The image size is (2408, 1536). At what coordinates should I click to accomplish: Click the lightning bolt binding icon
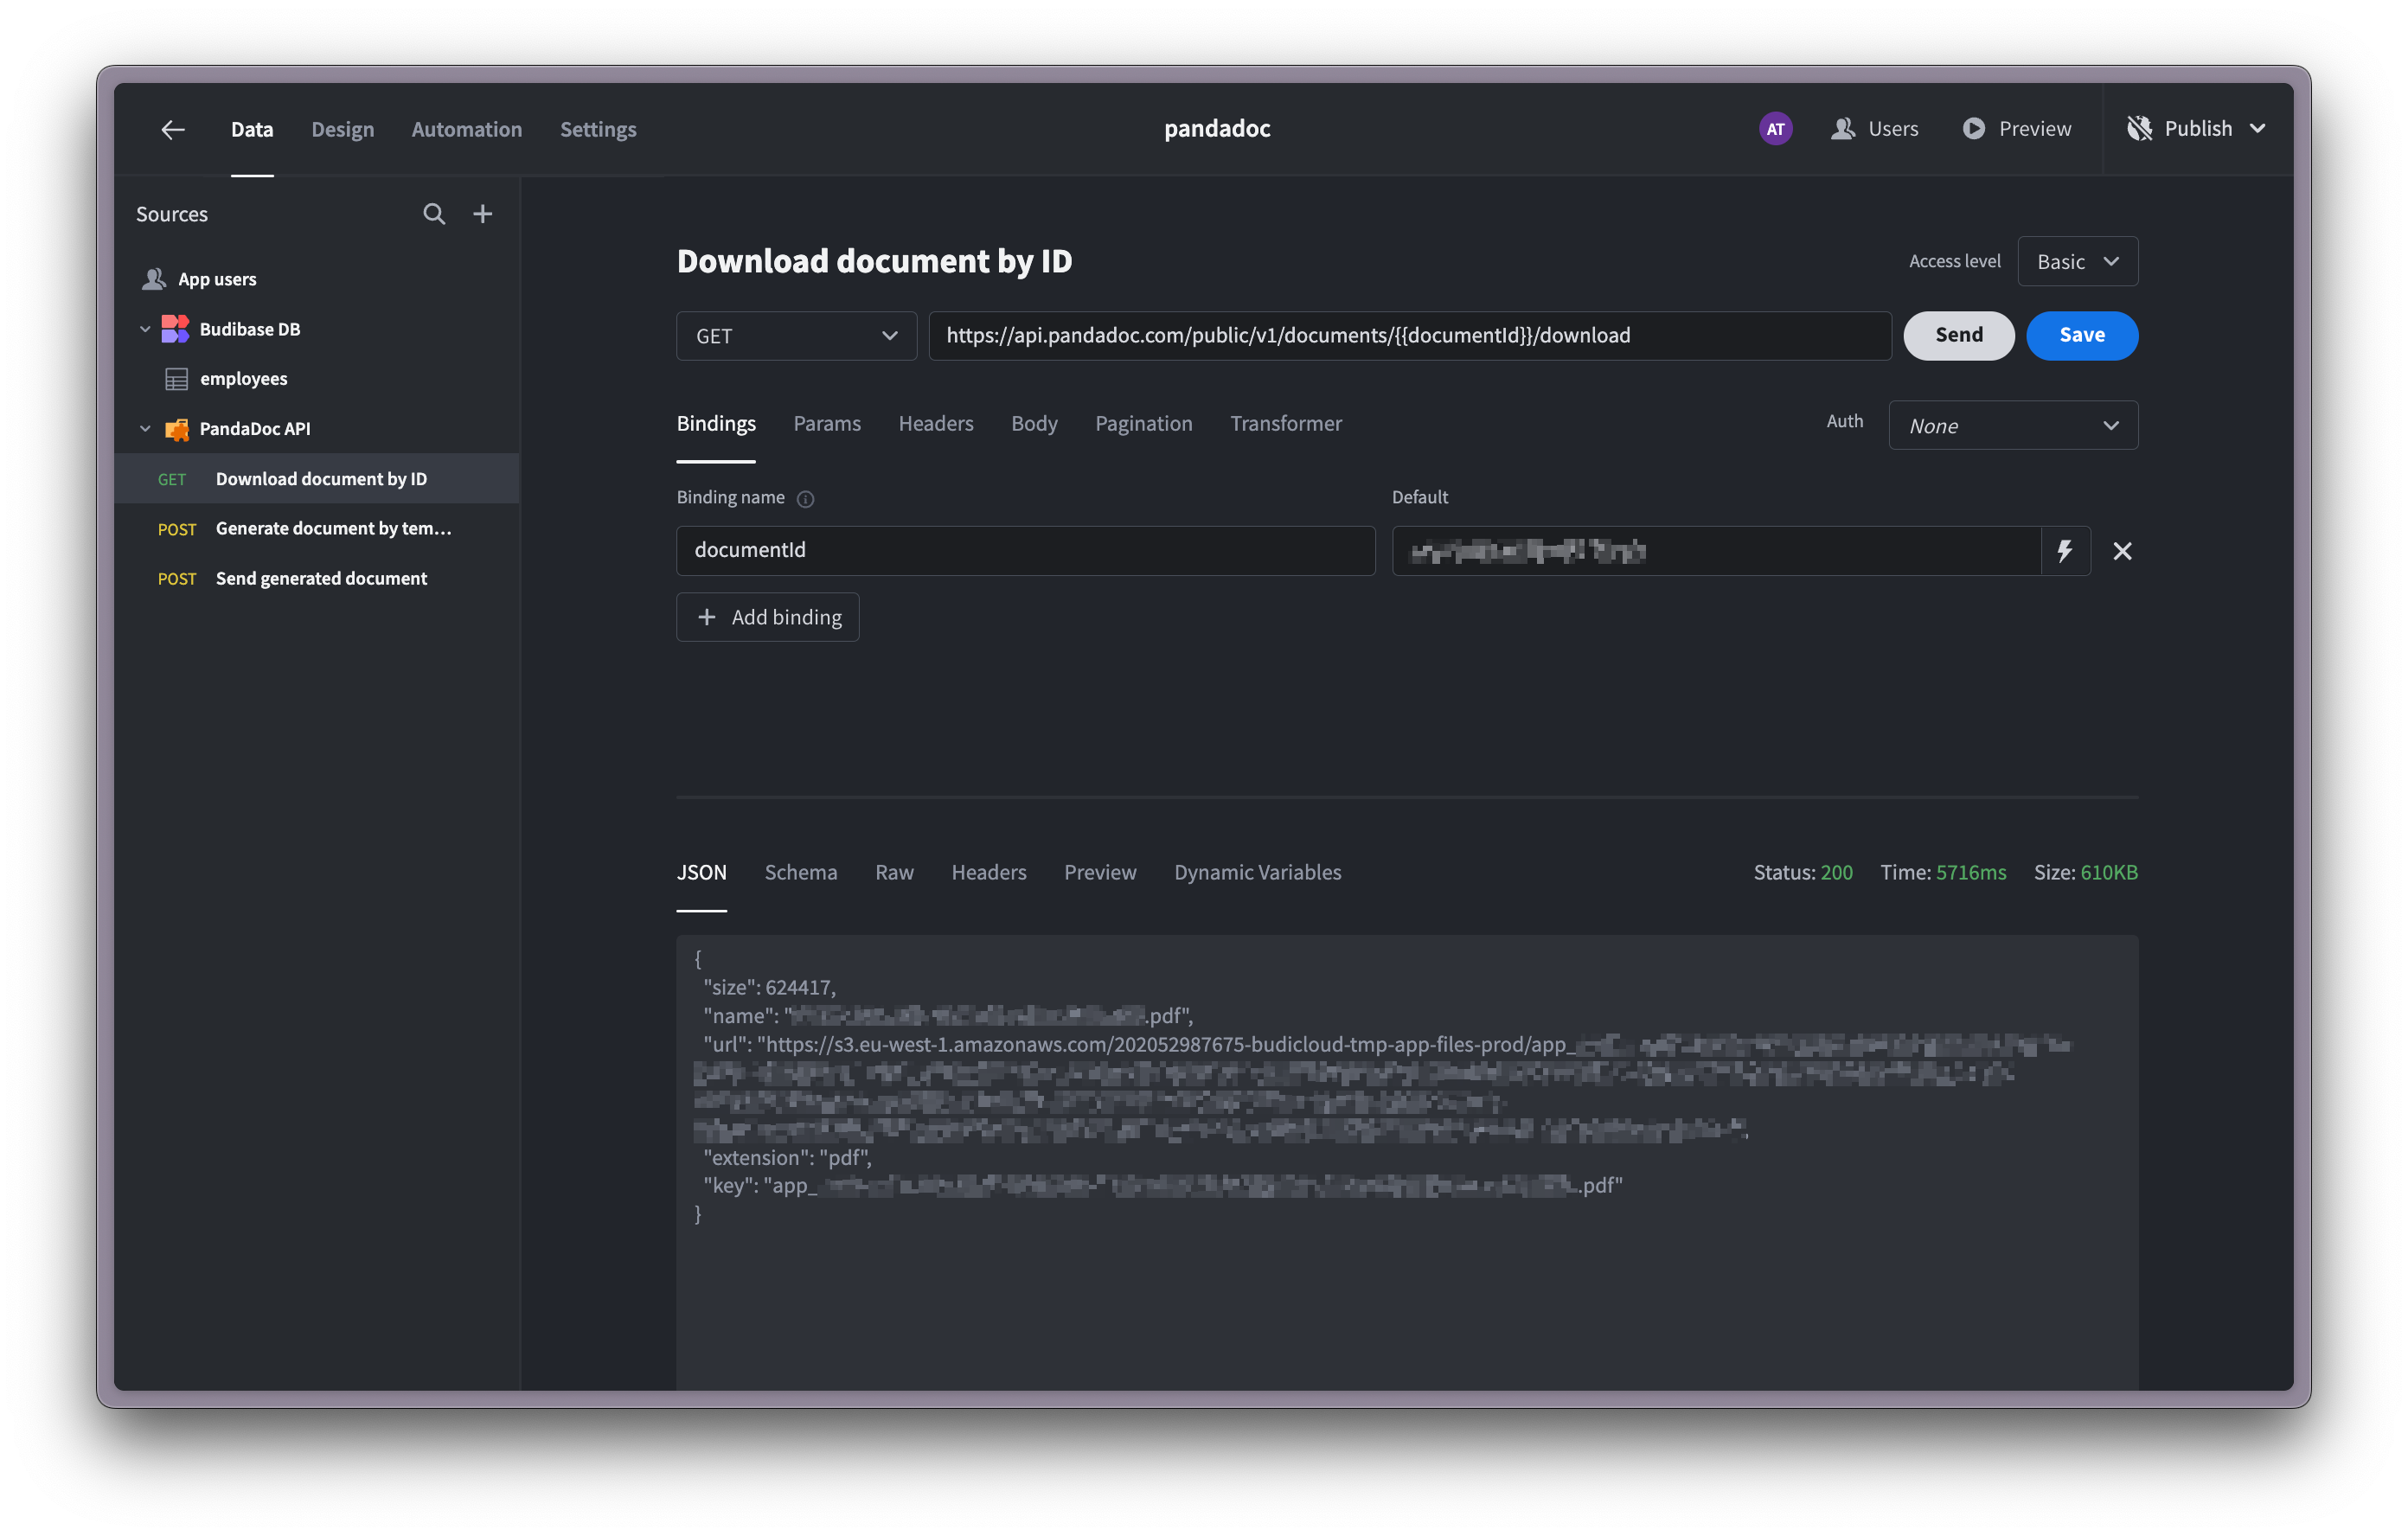pyautogui.click(x=2065, y=551)
